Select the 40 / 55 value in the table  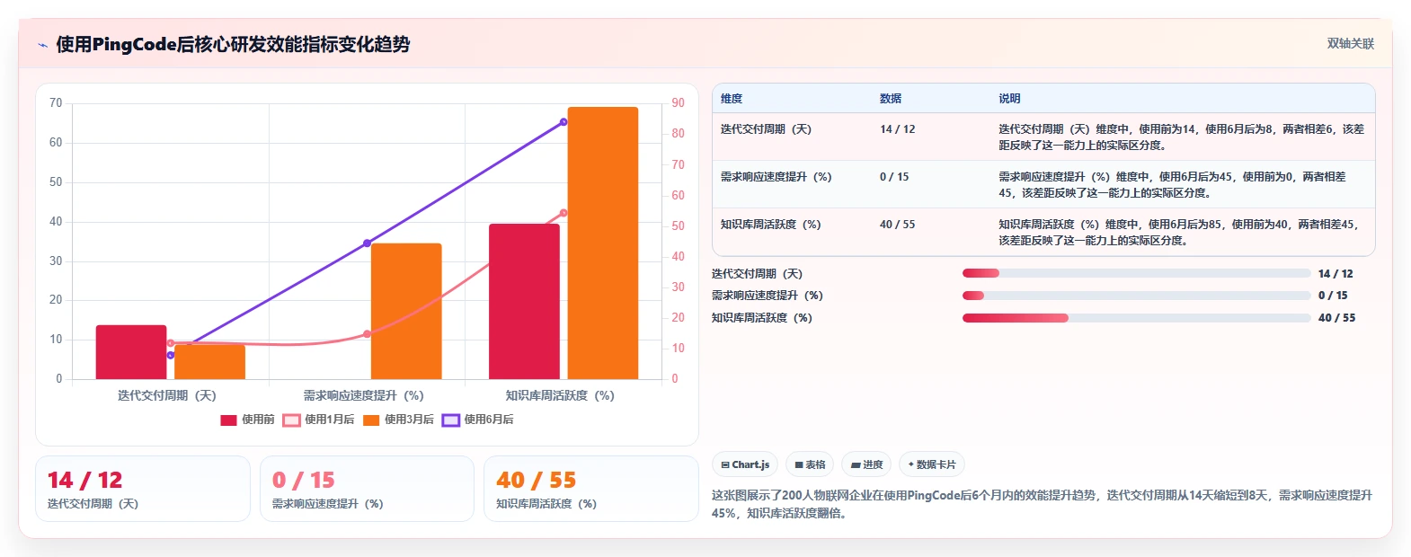tap(897, 225)
